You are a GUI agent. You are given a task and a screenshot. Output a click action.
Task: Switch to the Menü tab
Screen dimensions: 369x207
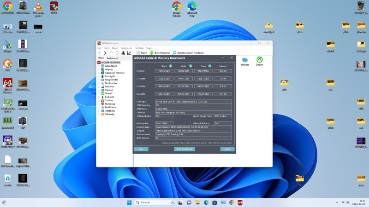pyautogui.click(x=101, y=58)
